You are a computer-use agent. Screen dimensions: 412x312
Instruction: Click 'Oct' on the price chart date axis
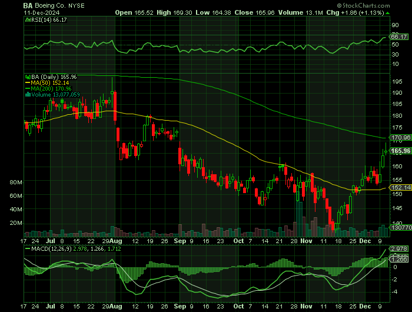pyautogui.click(x=238, y=241)
